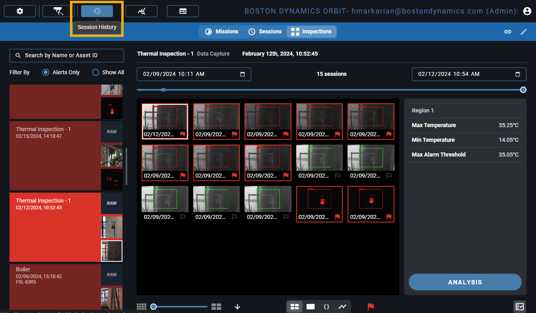Switch to the Sessions tab
The image size is (536, 313).
coord(265,32)
